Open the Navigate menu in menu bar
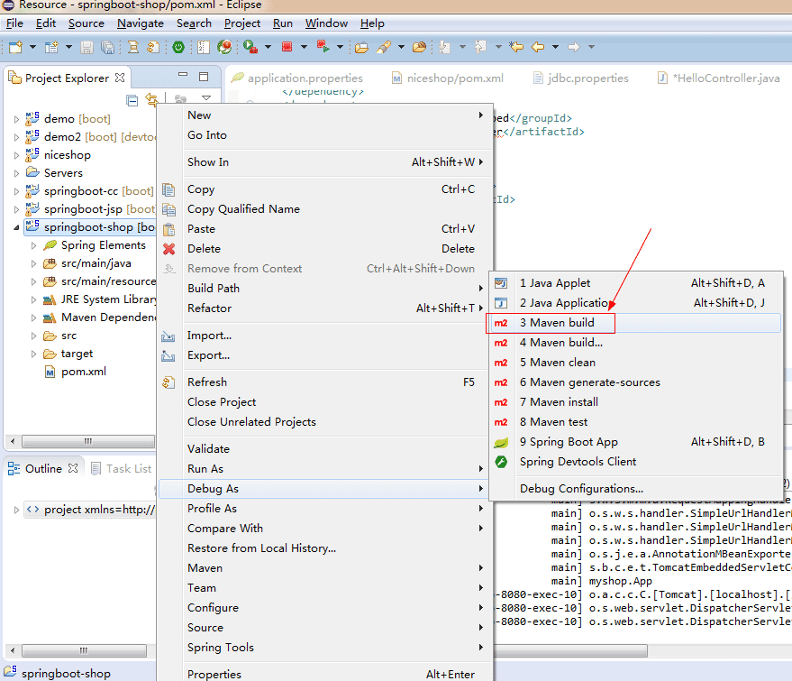 [x=141, y=23]
